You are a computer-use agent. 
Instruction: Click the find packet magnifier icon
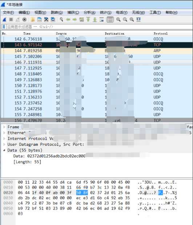pos(61,20)
